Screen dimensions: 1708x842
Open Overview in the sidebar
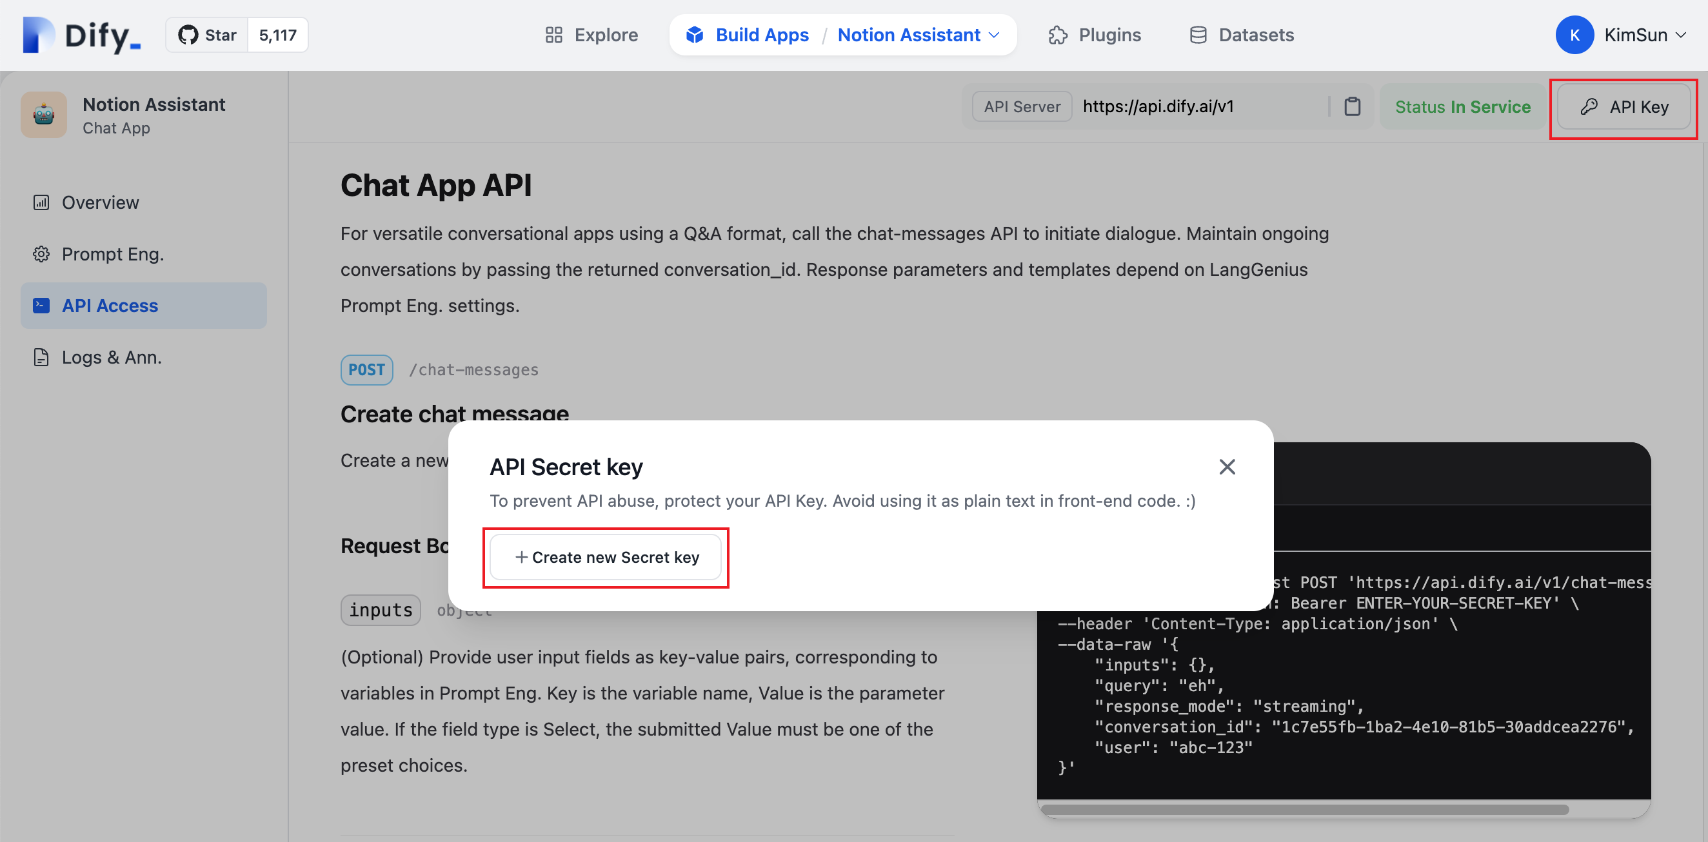[143, 202]
